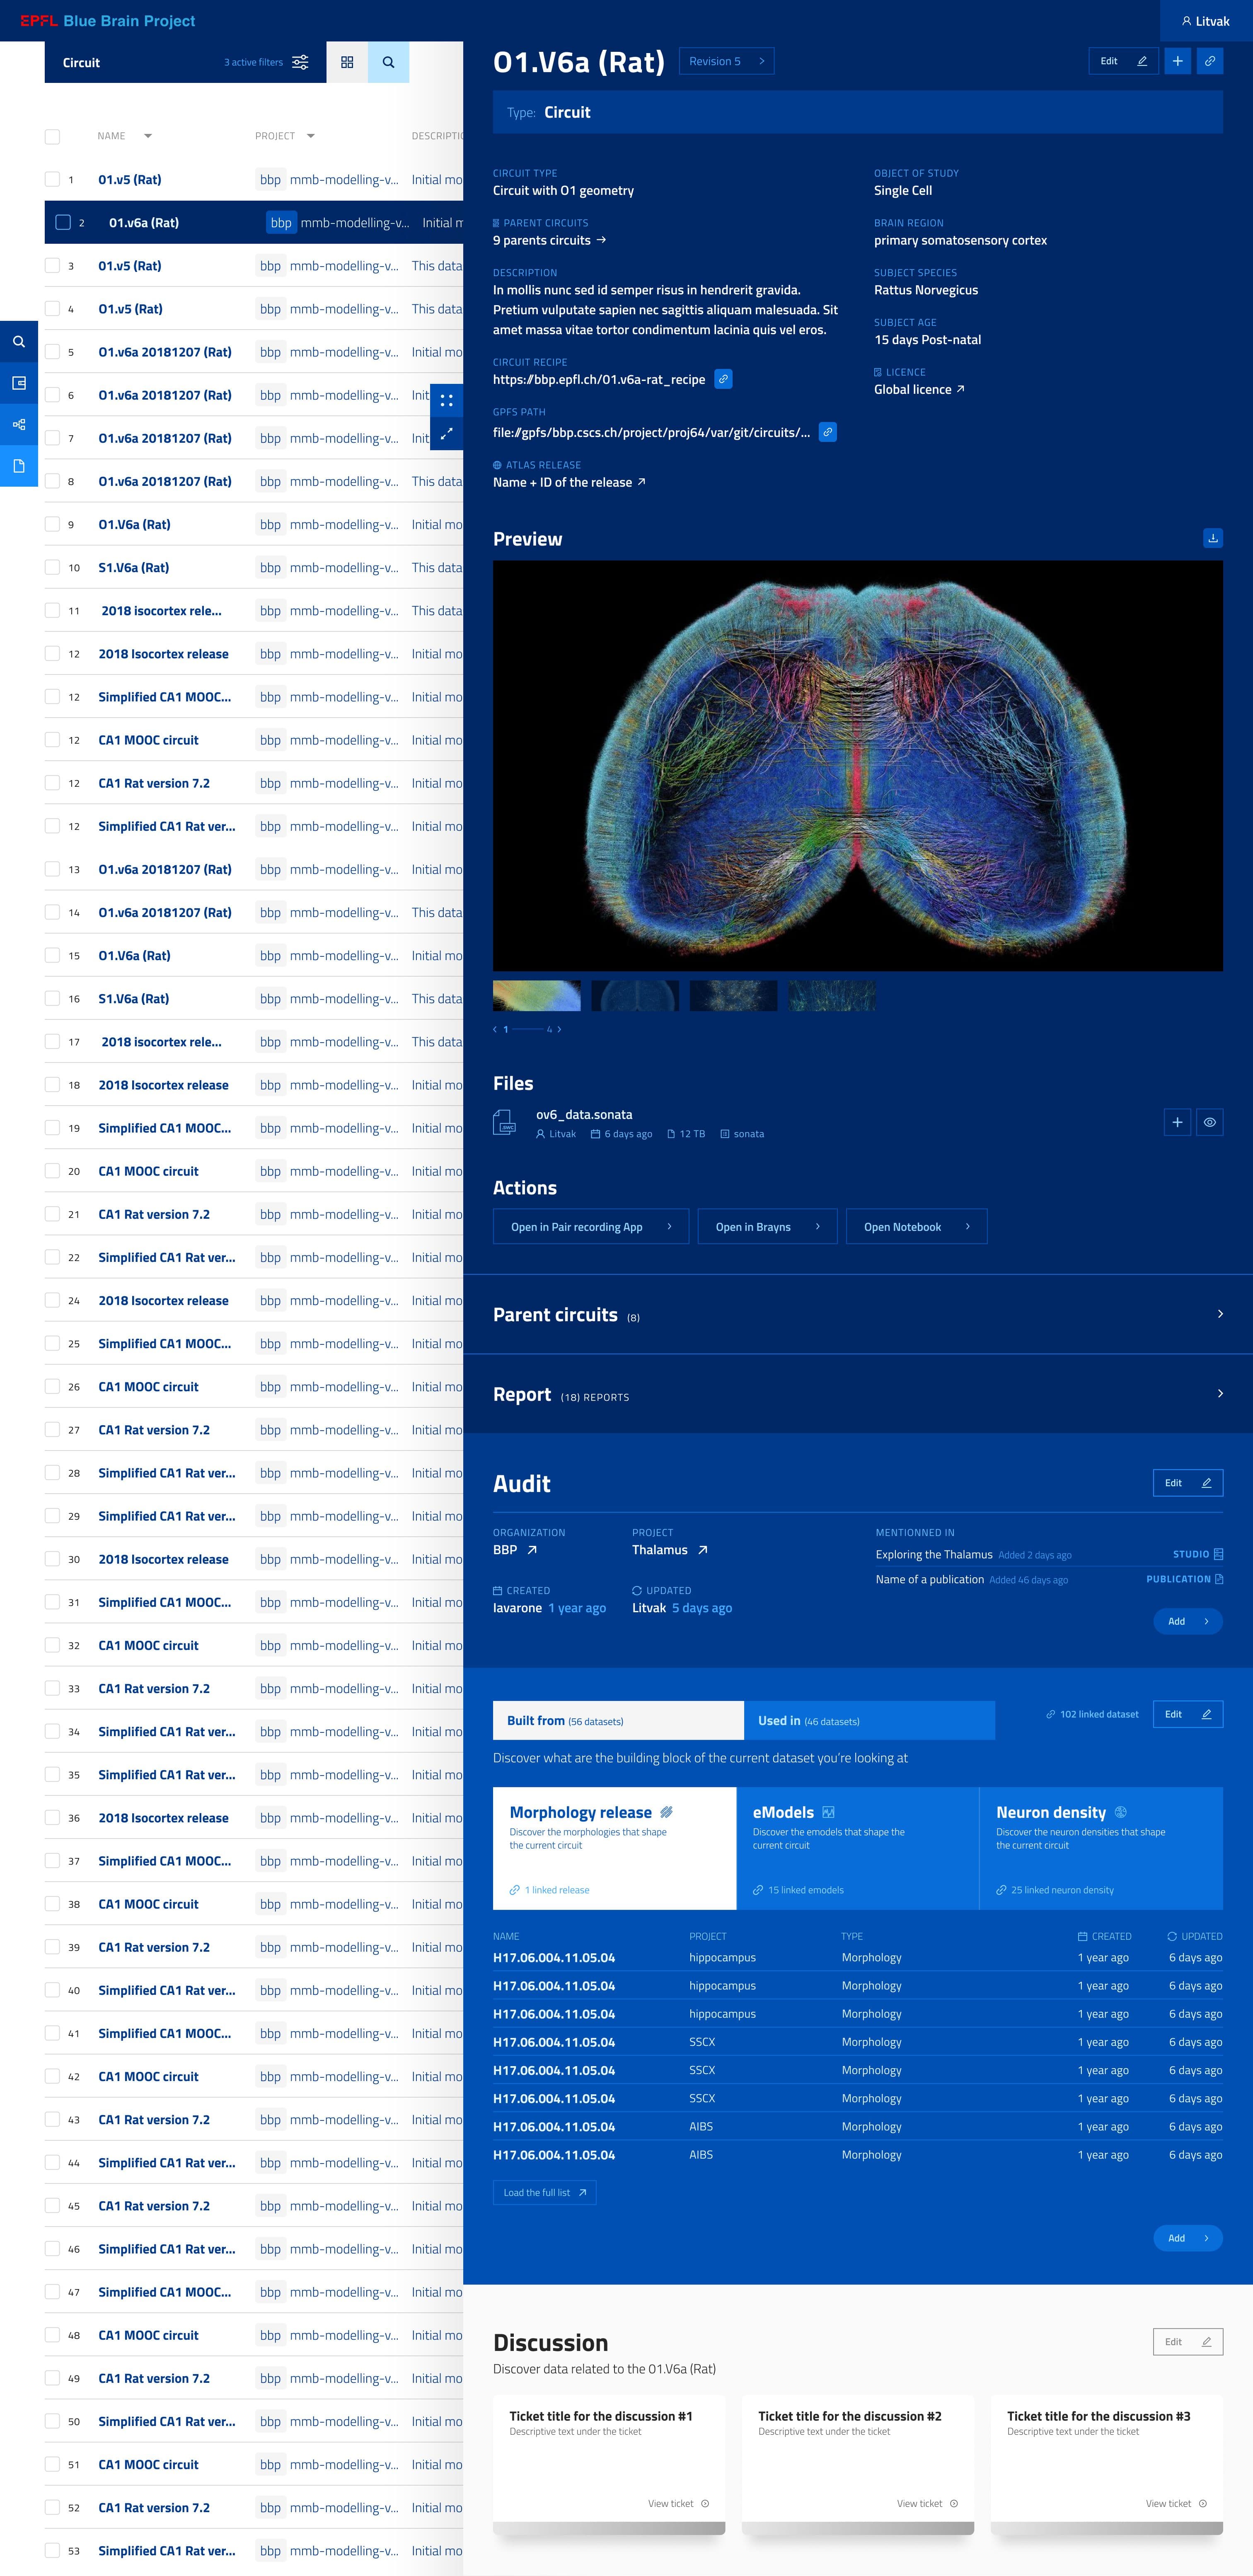Select the second preview thumbnail
Screen dimensions: 1253x2576
point(634,995)
